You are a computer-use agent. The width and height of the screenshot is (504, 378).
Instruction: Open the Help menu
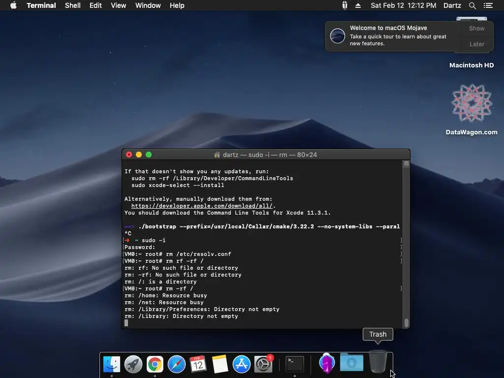(x=177, y=5)
